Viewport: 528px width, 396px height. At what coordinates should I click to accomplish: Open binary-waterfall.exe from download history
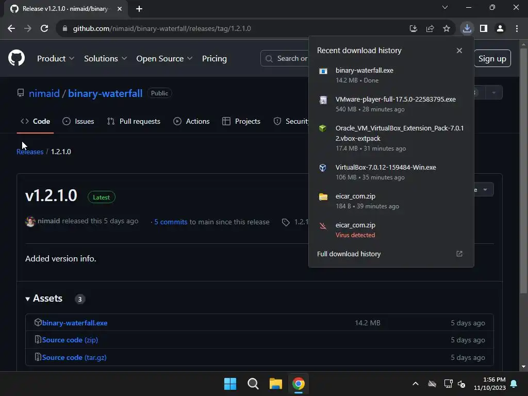coord(391,75)
